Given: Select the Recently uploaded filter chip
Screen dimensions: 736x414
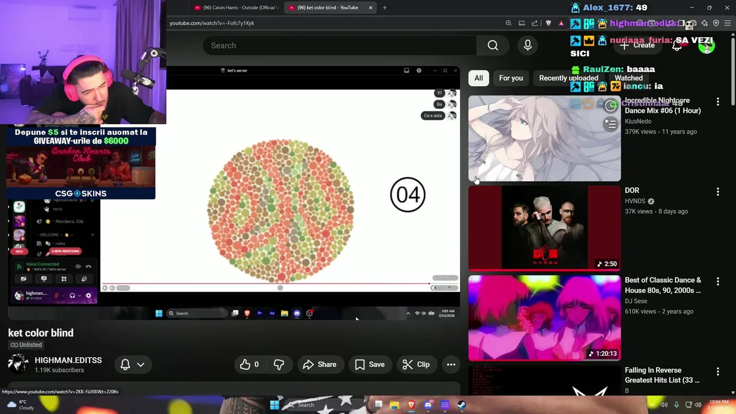Looking at the screenshot, I should click(569, 78).
